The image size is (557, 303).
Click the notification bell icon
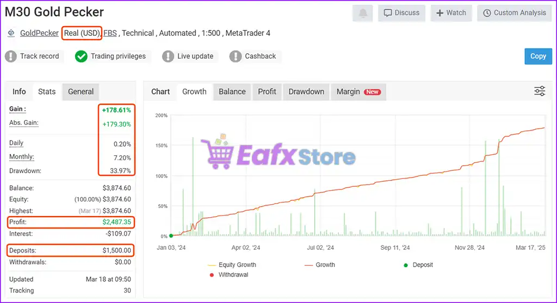coord(363,13)
